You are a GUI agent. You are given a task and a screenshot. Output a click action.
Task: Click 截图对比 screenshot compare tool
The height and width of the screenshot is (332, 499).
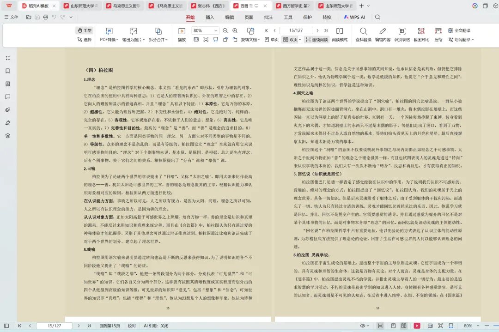[421, 34]
